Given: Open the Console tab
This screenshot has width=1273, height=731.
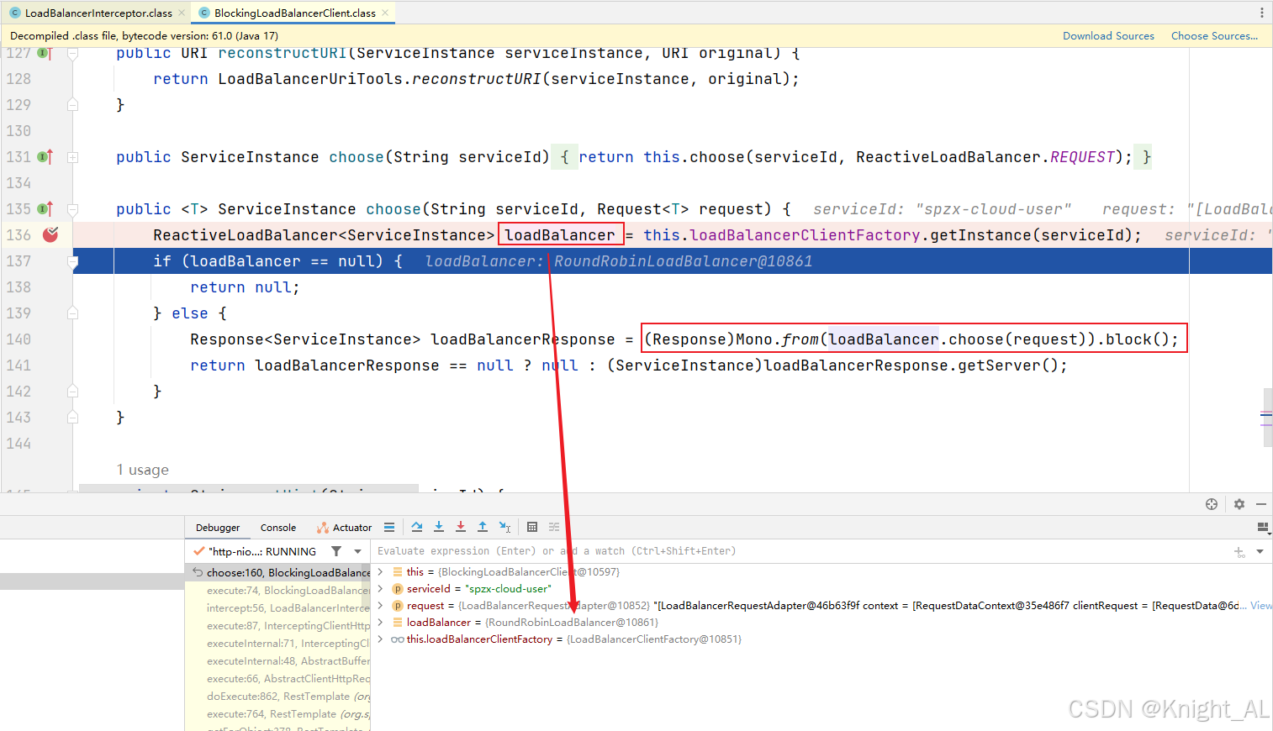Looking at the screenshot, I should 278,528.
